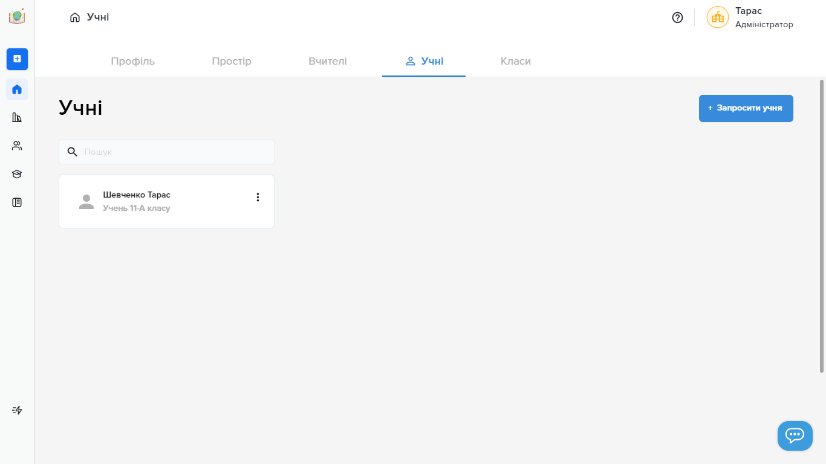Click the lightning quick actions icon
This screenshot has width=826, height=464.
17,410
